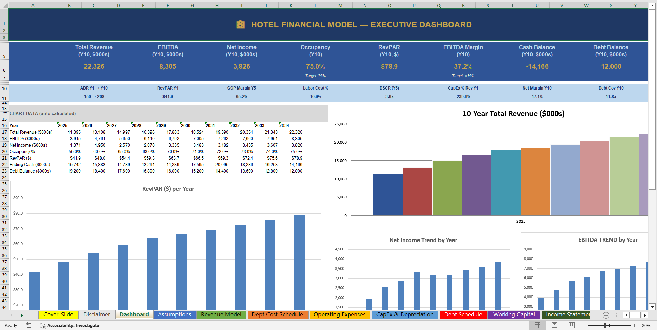
Task: Select the Page Layout view icon
Action: [554, 325]
